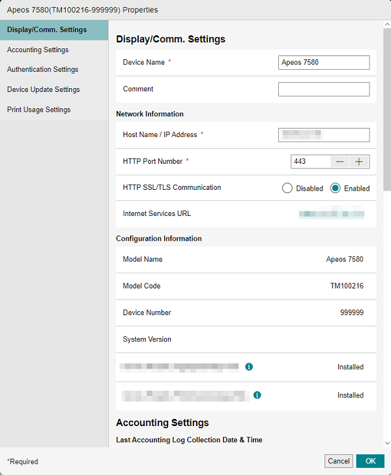Click the vertical scrollbar thumb
This screenshot has height=475, width=391.
click(x=387, y=110)
